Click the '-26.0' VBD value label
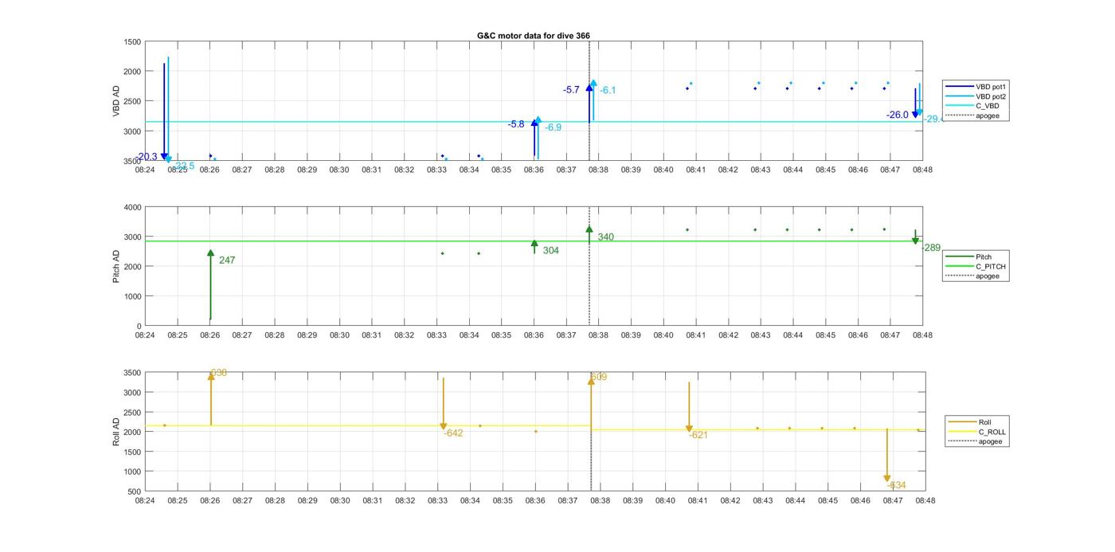The height and width of the screenshot is (552, 1115). [898, 115]
